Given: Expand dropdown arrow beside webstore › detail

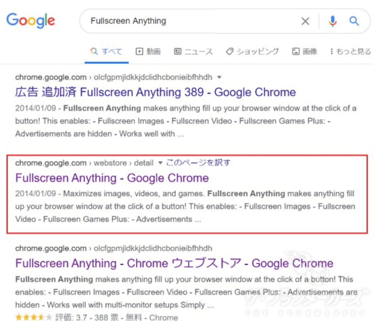Looking at the screenshot, I should point(160,163).
